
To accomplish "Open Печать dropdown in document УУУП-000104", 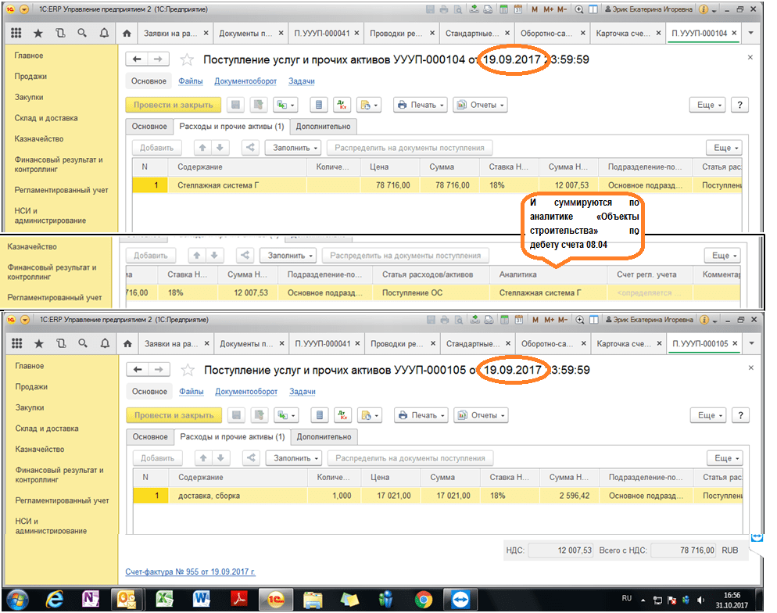I will (421, 105).
